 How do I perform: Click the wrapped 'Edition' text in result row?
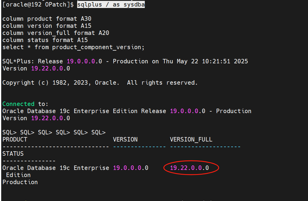pyautogui.click(x=18, y=175)
